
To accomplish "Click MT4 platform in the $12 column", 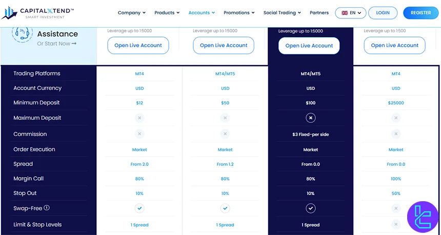I will (x=139, y=74).
